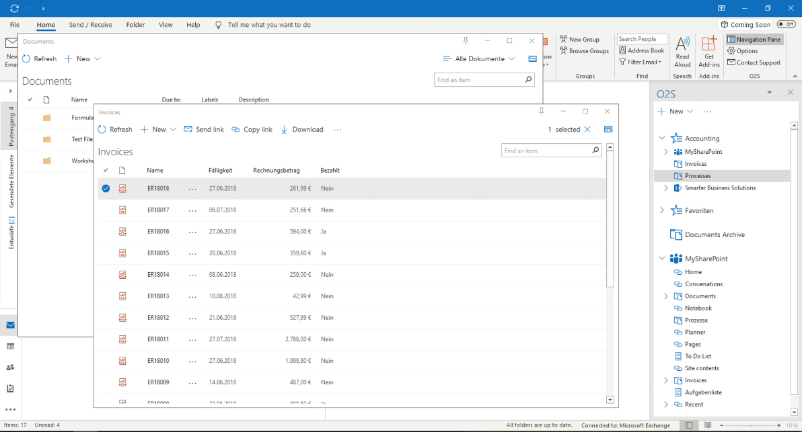Open details pane icon in Invoices window

pyautogui.click(x=608, y=130)
